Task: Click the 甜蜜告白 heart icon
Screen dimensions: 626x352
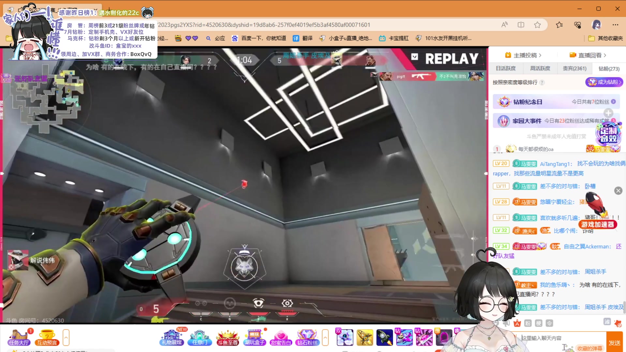Action: [280, 337]
